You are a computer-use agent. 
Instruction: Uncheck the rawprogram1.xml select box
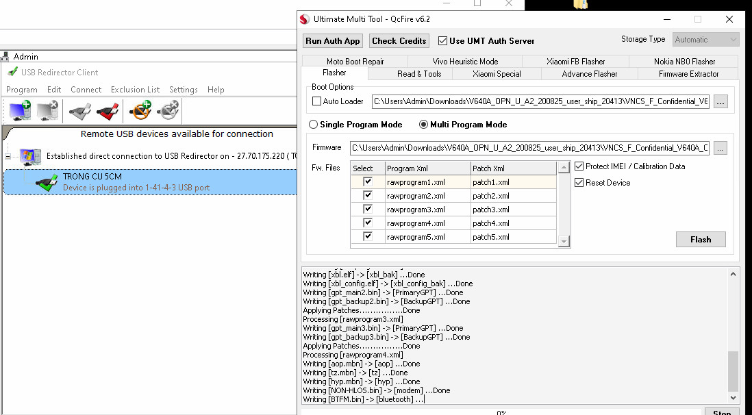coord(368,182)
